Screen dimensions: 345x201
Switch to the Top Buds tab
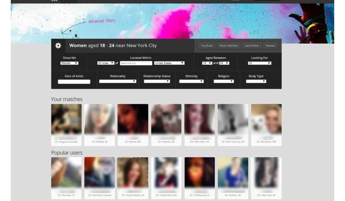click(207, 46)
